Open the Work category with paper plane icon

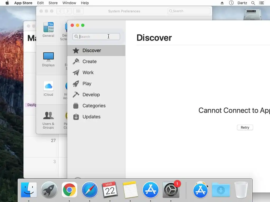[x=96, y=73]
